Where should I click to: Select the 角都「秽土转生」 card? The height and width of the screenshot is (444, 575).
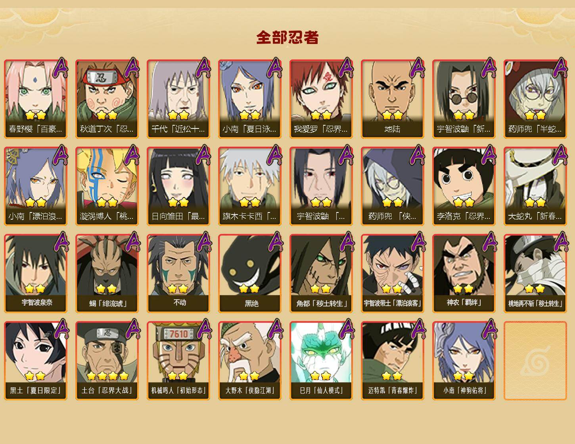(321, 274)
